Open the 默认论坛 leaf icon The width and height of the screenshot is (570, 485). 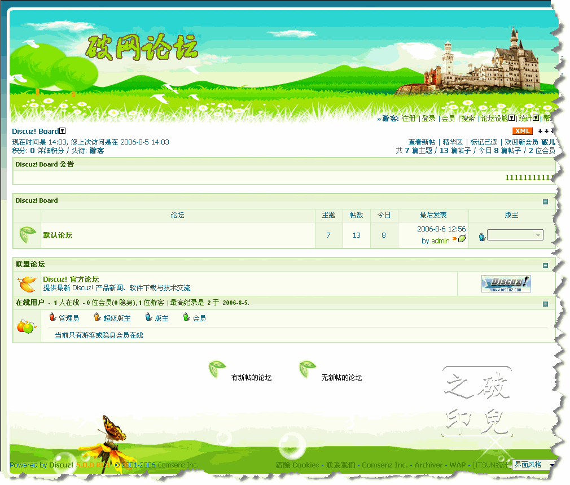click(27, 234)
